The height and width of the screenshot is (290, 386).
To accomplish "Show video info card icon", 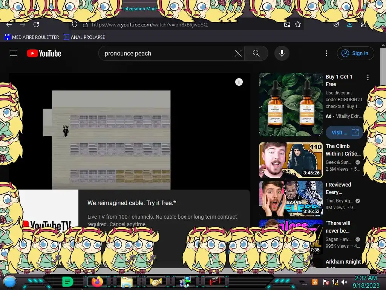I will pyautogui.click(x=239, y=82).
